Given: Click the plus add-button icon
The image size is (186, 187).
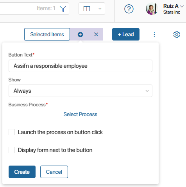Looking at the screenshot, I should pos(80,35).
